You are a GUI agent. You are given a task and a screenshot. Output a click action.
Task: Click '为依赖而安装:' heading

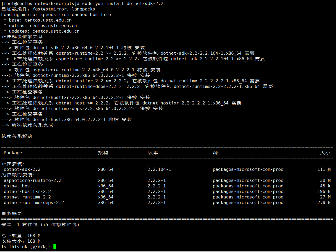coord(18,175)
